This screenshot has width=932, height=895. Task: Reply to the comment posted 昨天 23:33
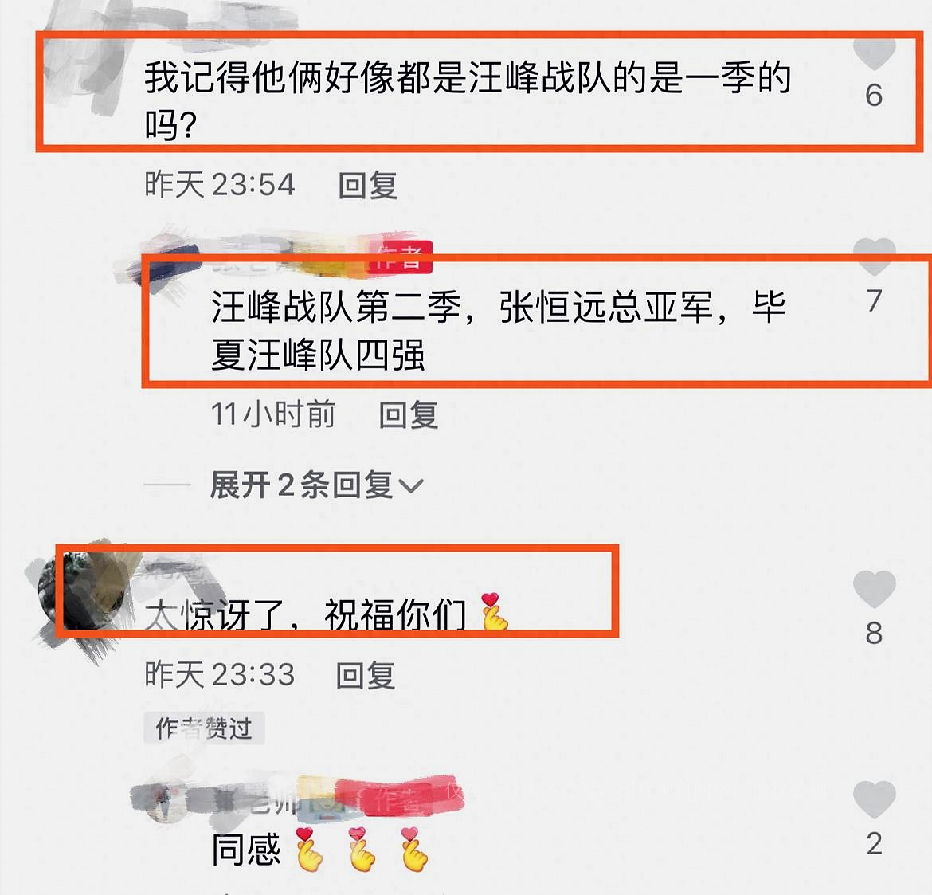[365, 676]
